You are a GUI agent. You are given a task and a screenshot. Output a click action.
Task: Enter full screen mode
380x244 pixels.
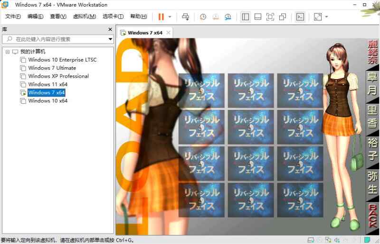tap(270, 17)
